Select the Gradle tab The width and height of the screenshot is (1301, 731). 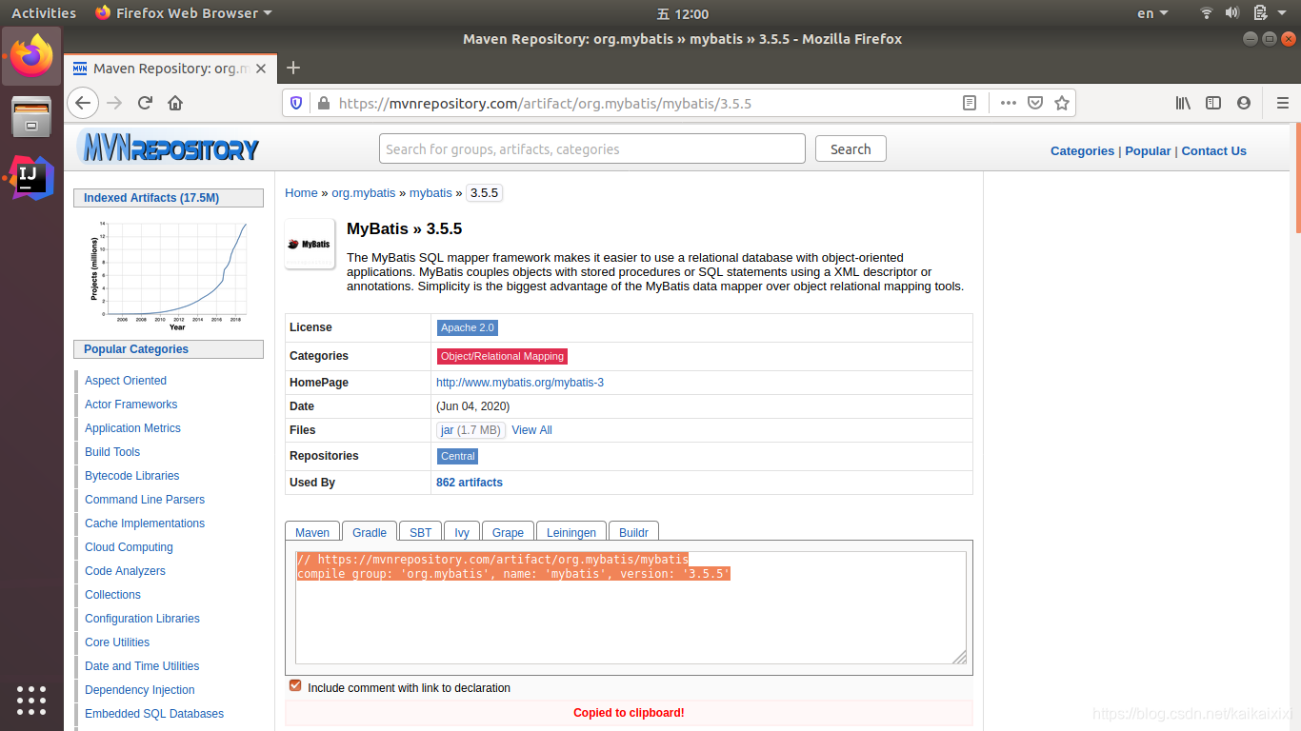coord(370,532)
